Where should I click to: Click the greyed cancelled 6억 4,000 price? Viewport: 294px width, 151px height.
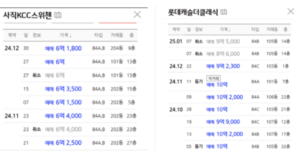coord(63,129)
